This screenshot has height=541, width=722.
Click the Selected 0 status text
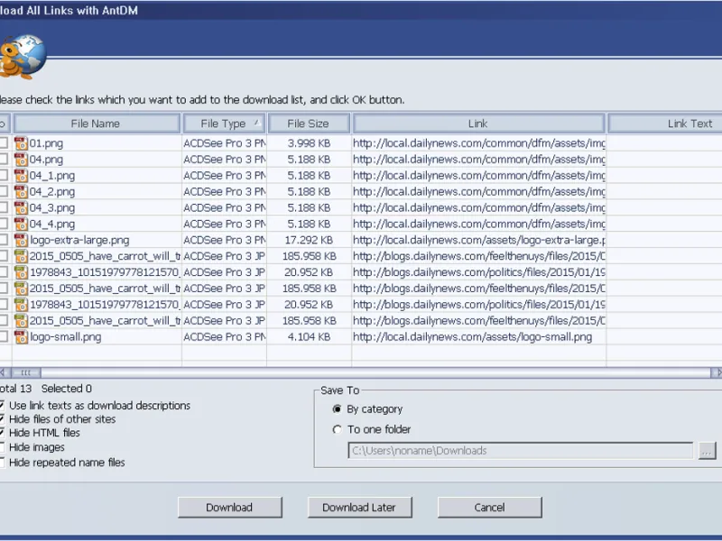coord(67,389)
